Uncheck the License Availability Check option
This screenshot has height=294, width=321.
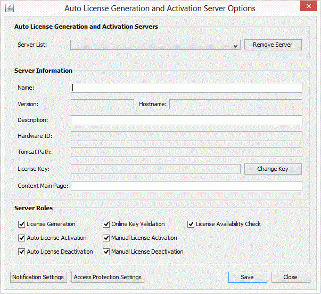pos(191,224)
